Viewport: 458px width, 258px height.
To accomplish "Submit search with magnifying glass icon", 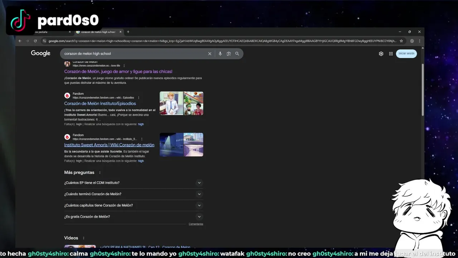I will (237, 54).
